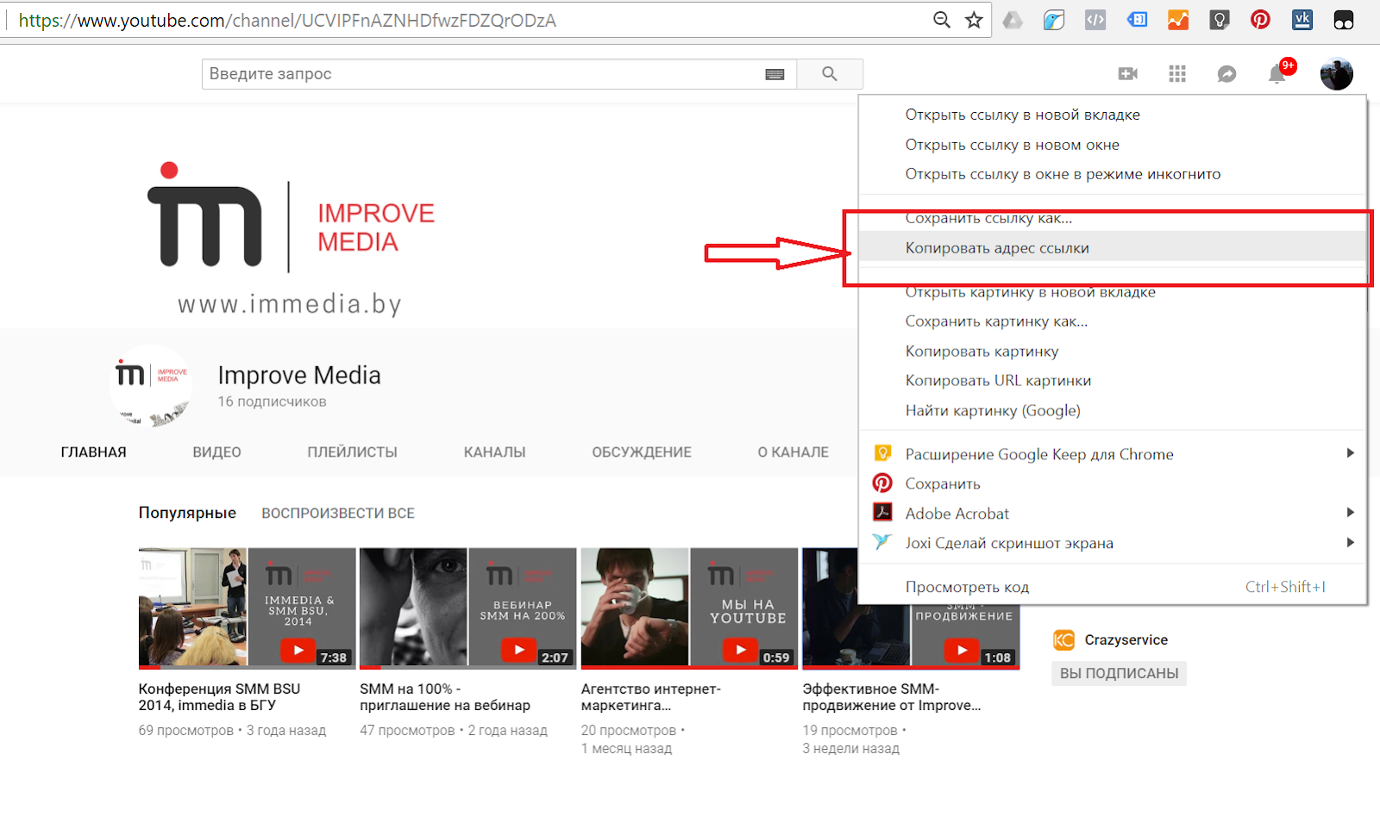The width and height of the screenshot is (1380, 829).
Task: Expand the Adobe Acrobat submenu arrow
Action: (x=1351, y=513)
